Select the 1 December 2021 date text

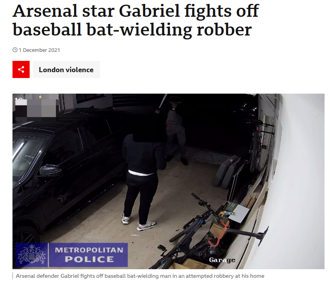click(39, 50)
